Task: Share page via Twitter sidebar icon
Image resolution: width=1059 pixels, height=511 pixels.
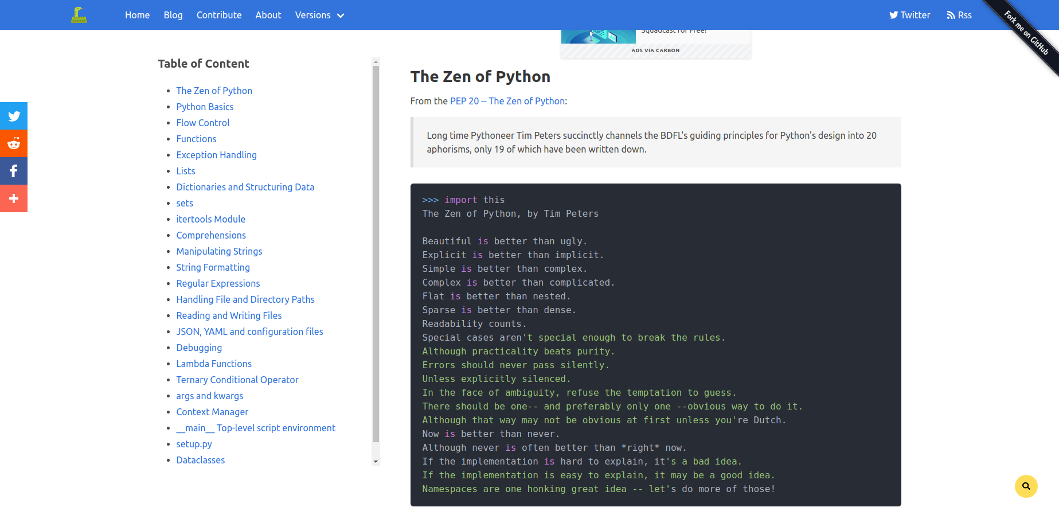Action: coord(14,116)
